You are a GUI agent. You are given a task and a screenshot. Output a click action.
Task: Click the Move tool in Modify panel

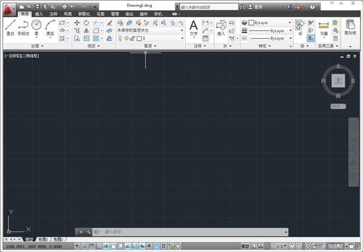point(77,22)
